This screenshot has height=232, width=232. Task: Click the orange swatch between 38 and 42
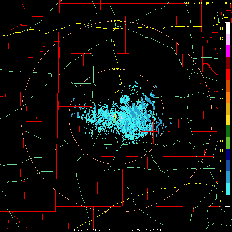click(x=228, y=97)
